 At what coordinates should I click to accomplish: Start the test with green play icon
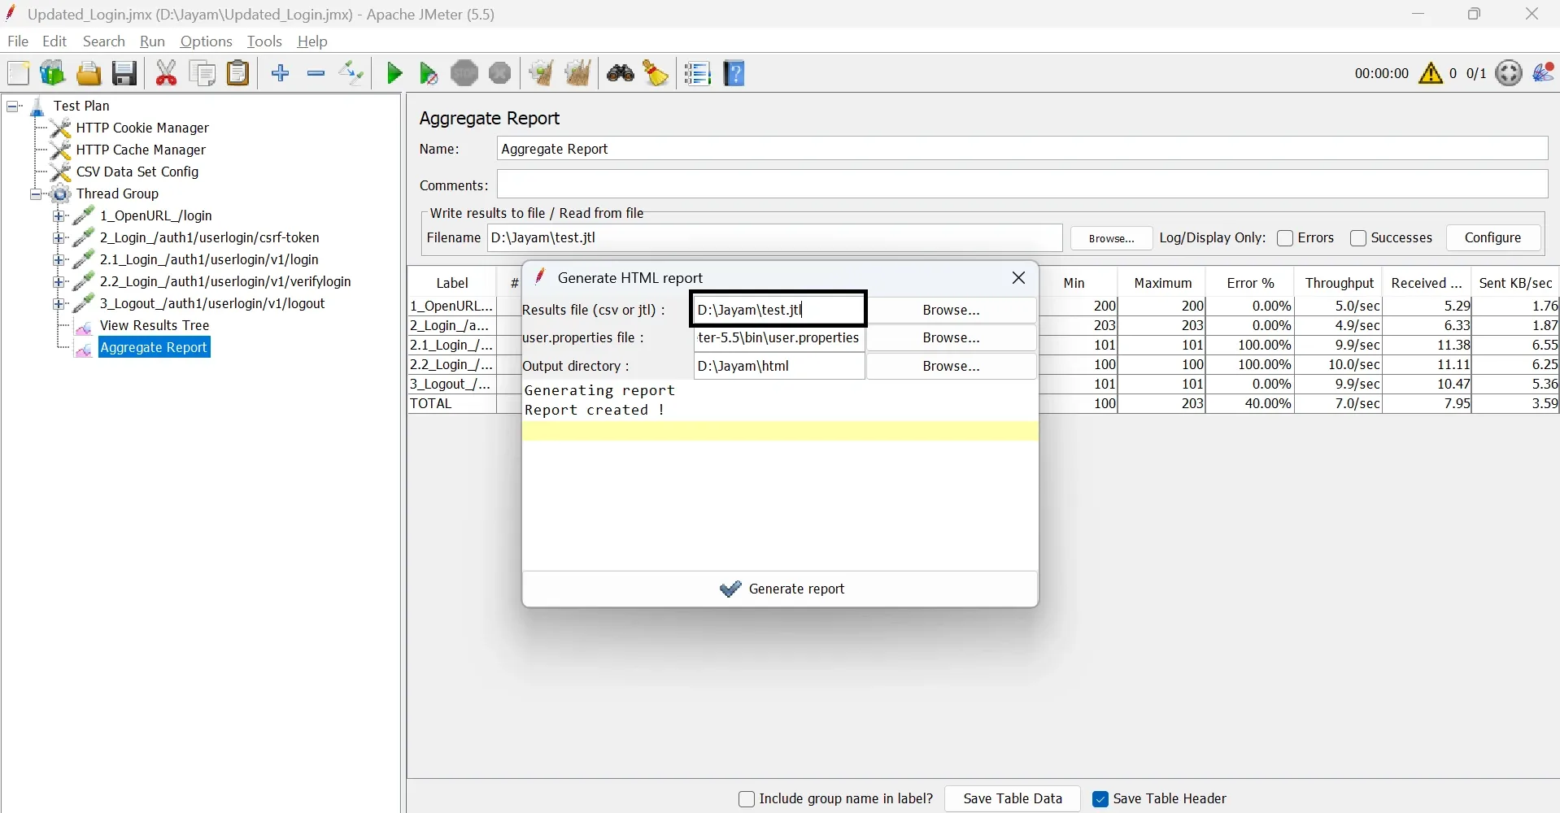pos(394,73)
